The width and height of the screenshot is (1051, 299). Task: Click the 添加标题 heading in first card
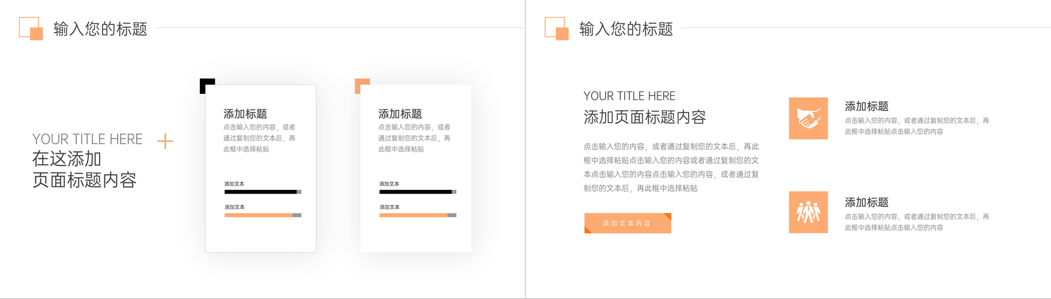pyautogui.click(x=245, y=113)
